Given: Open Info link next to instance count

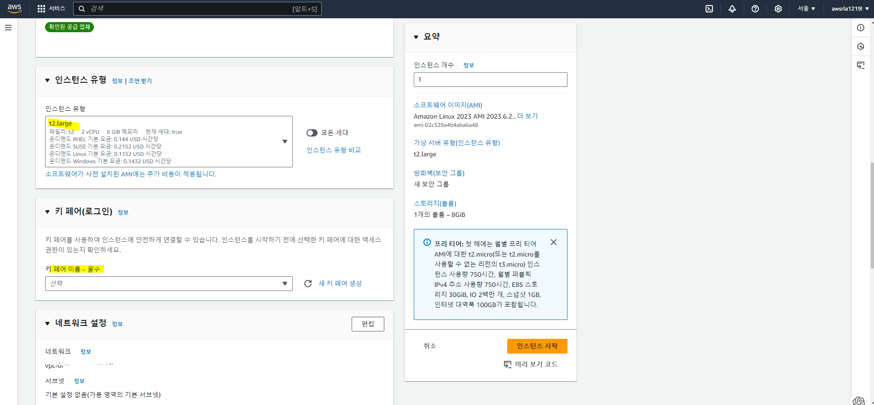Looking at the screenshot, I should [x=469, y=65].
